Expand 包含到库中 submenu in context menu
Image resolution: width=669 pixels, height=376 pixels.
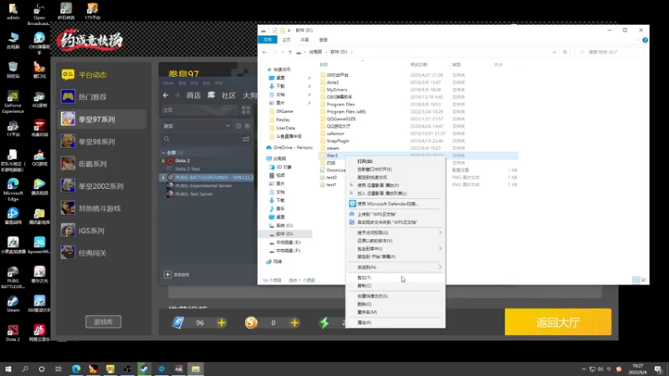click(395, 248)
